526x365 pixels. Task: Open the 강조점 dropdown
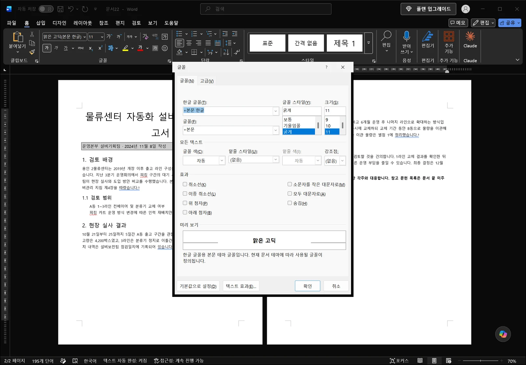point(342,161)
